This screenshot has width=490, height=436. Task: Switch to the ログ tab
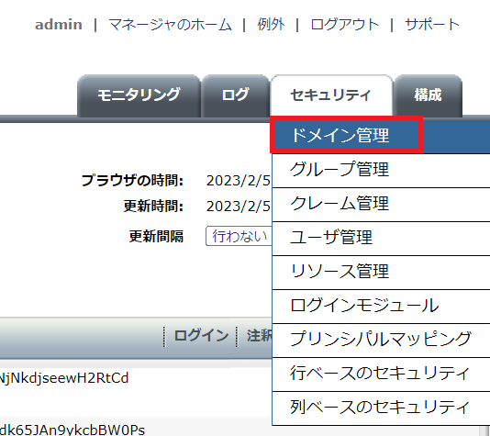point(235,95)
